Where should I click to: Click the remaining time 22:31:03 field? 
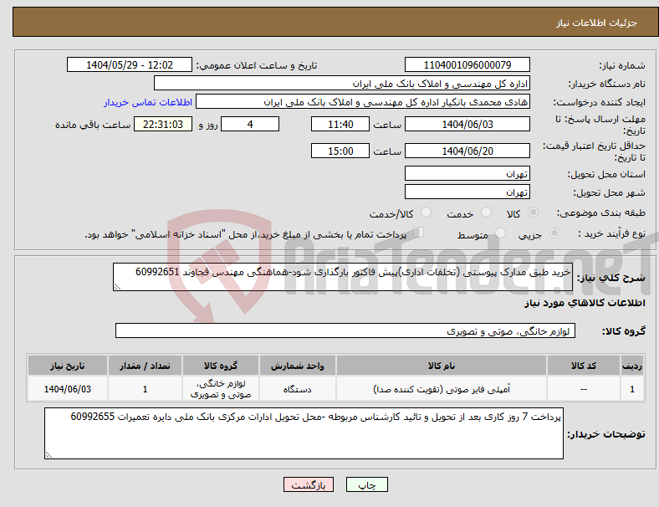pos(163,124)
